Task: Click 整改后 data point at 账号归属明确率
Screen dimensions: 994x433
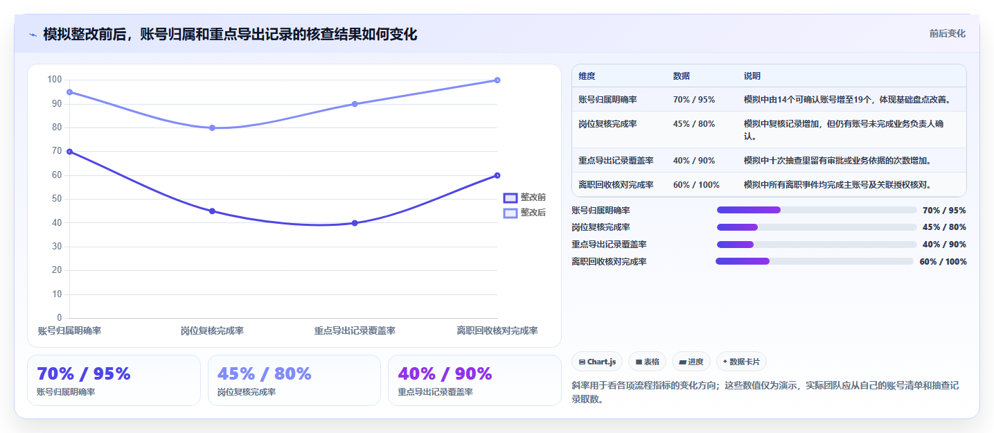Action: coord(69,92)
